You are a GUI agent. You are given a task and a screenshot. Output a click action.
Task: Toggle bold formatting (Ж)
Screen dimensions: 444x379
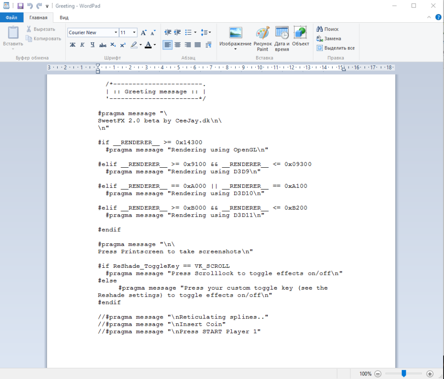click(x=72, y=45)
